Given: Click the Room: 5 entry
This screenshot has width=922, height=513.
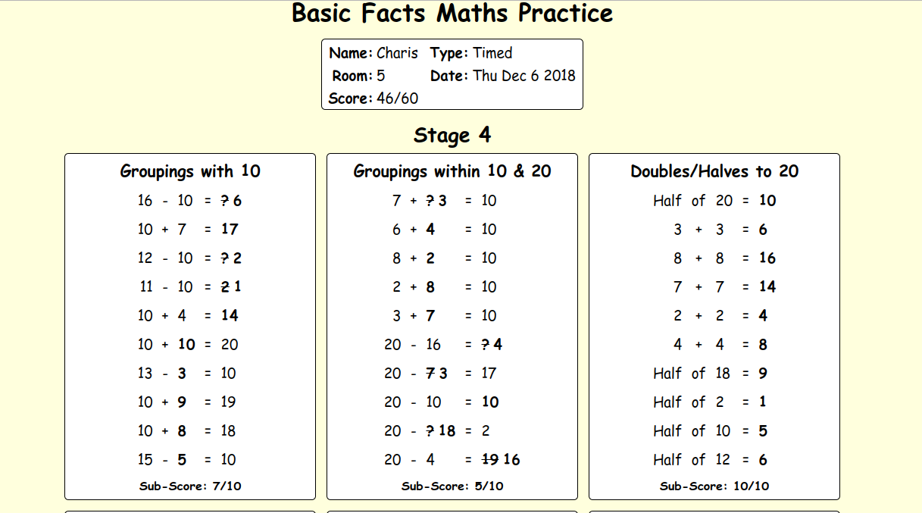Looking at the screenshot, I should (358, 76).
